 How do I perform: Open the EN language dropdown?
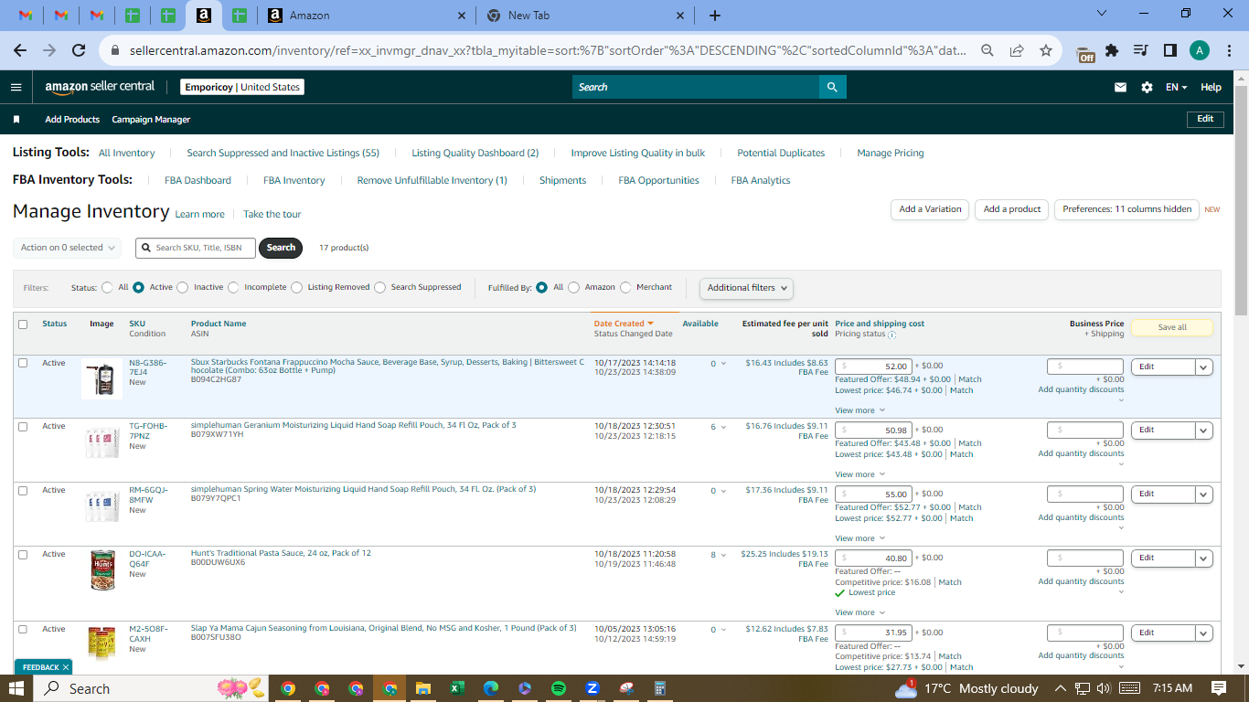click(x=1176, y=87)
